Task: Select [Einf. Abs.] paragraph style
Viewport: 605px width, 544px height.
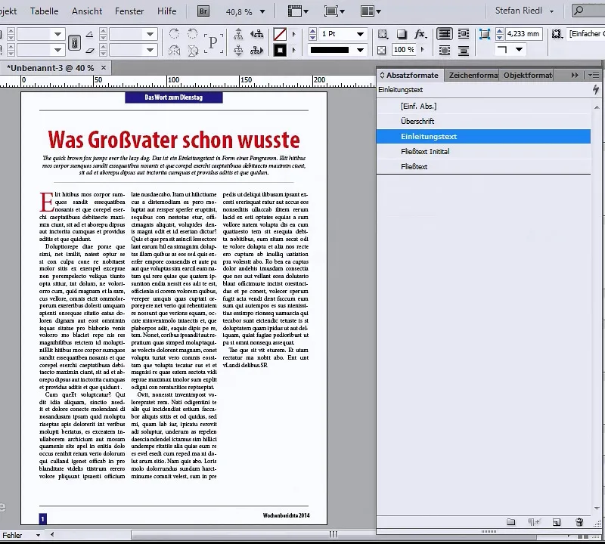Action: tap(483, 106)
